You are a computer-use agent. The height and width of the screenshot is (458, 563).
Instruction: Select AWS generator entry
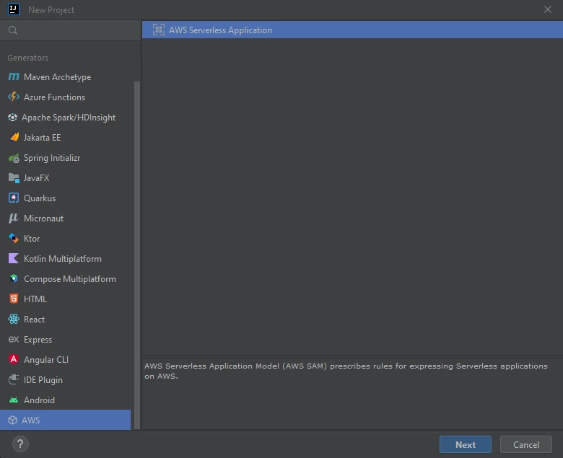[x=66, y=420]
